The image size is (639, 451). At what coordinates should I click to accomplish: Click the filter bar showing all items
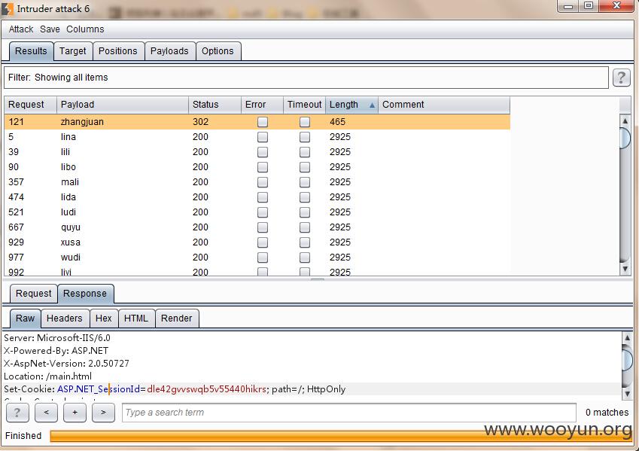306,78
